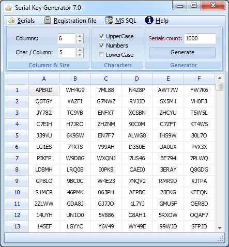
Task: Click the app icon in title bar
Action: point(8,8)
